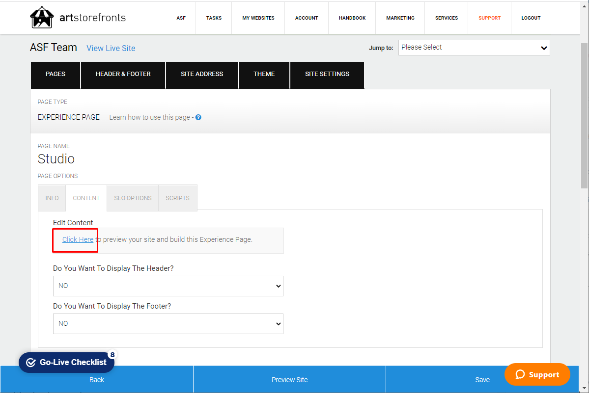Open the Display The Header dropdown
Image resolution: width=589 pixels, height=393 pixels.
pyautogui.click(x=168, y=286)
